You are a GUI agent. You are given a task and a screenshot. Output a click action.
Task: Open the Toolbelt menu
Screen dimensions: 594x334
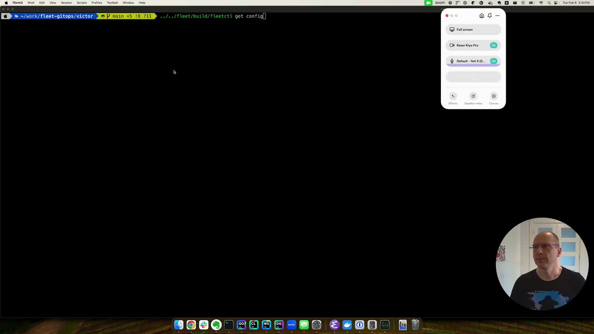tap(112, 3)
